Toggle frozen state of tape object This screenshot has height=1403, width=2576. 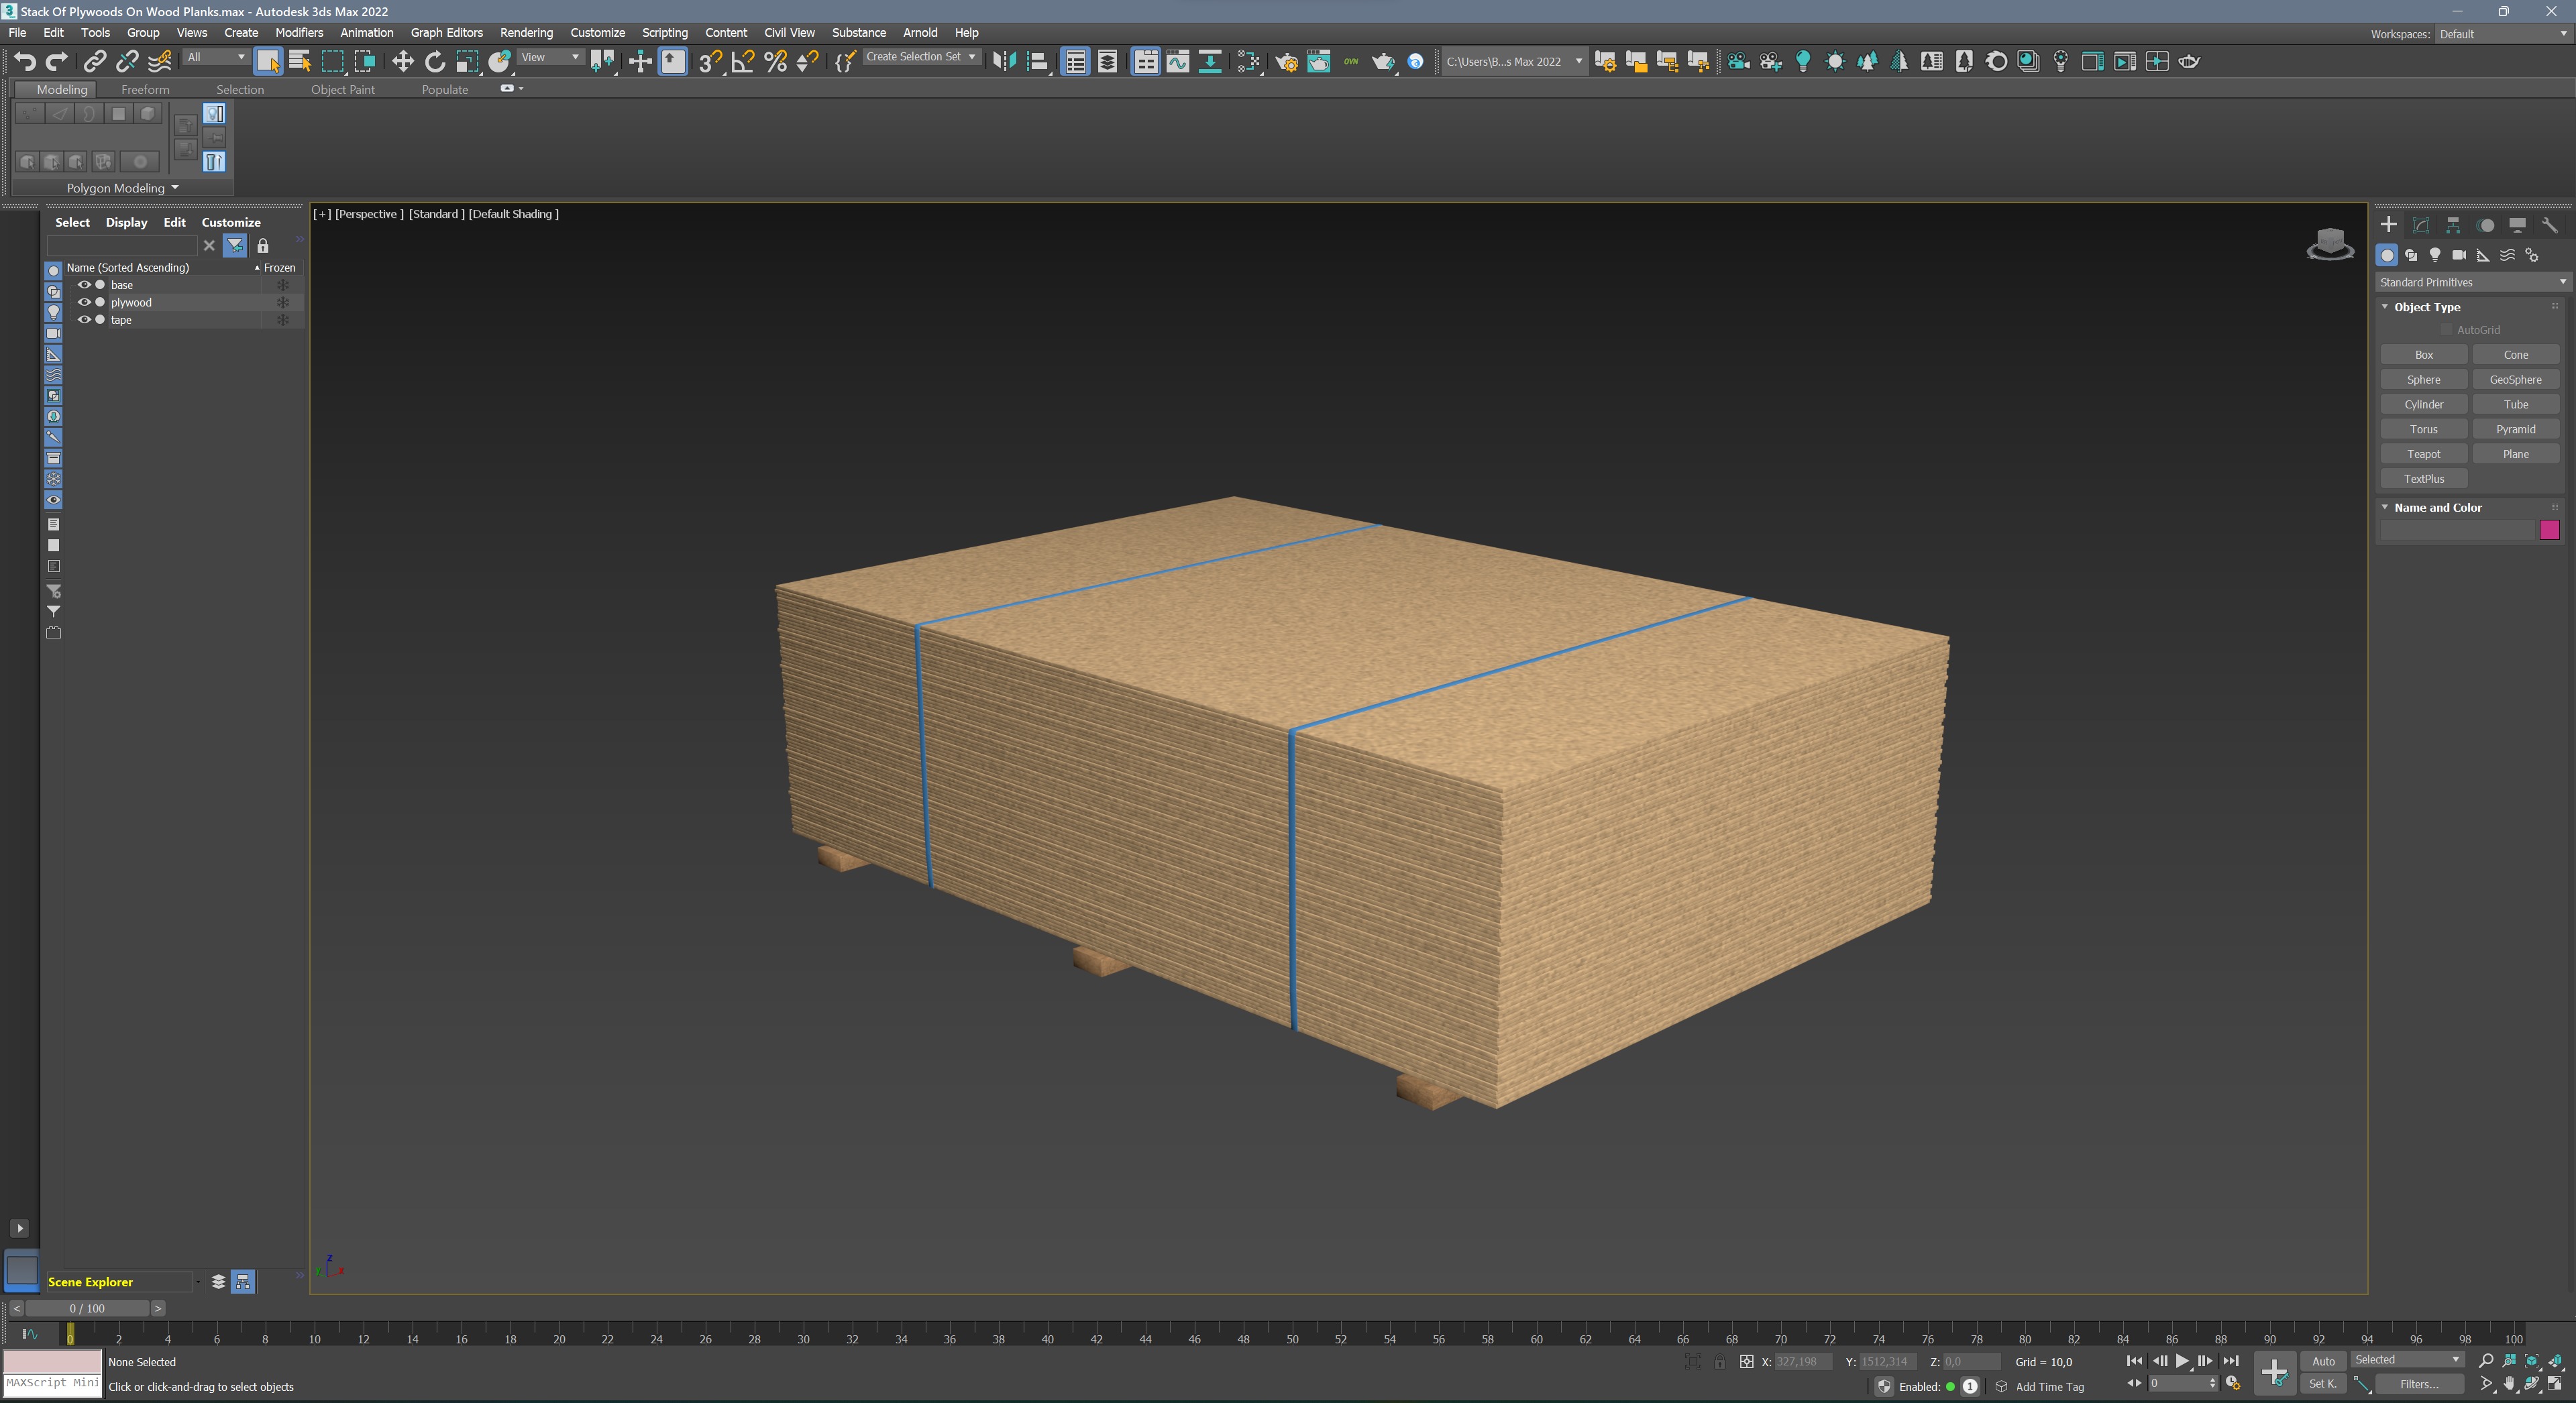tap(283, 320)
